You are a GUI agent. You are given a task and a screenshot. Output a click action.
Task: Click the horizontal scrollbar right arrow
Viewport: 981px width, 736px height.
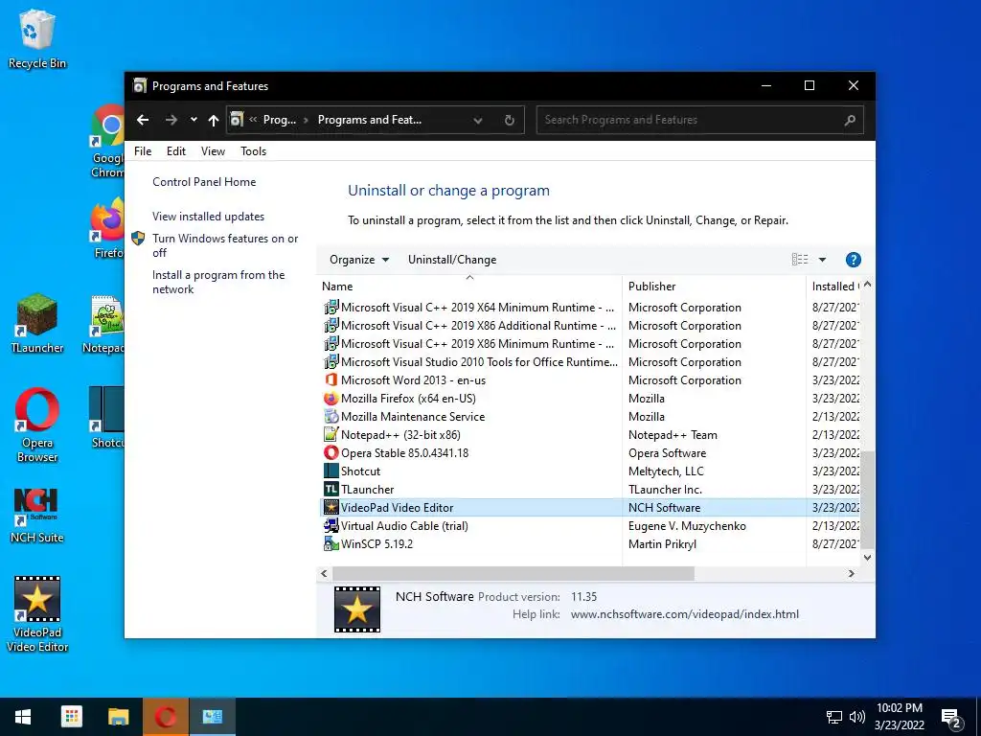(851, 573)
